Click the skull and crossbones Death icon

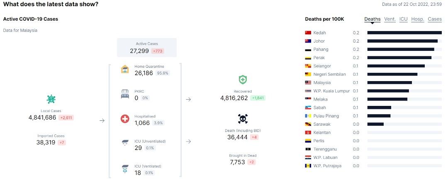coord(243,119)
